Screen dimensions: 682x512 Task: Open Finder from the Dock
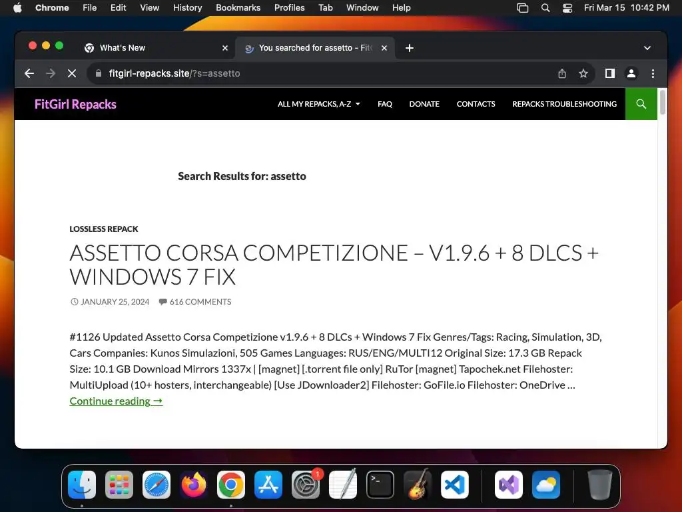click(82, 485)
